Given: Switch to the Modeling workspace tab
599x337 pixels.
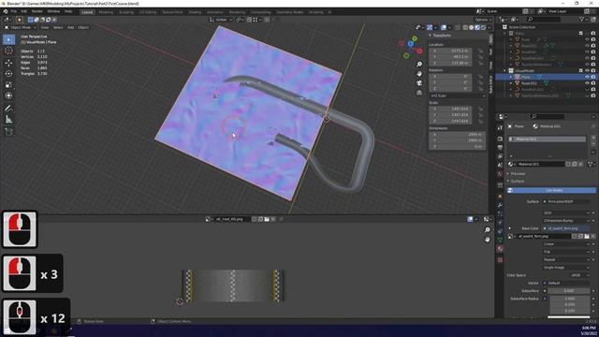Looking at the screenshot, I should (x=106, y=12).
